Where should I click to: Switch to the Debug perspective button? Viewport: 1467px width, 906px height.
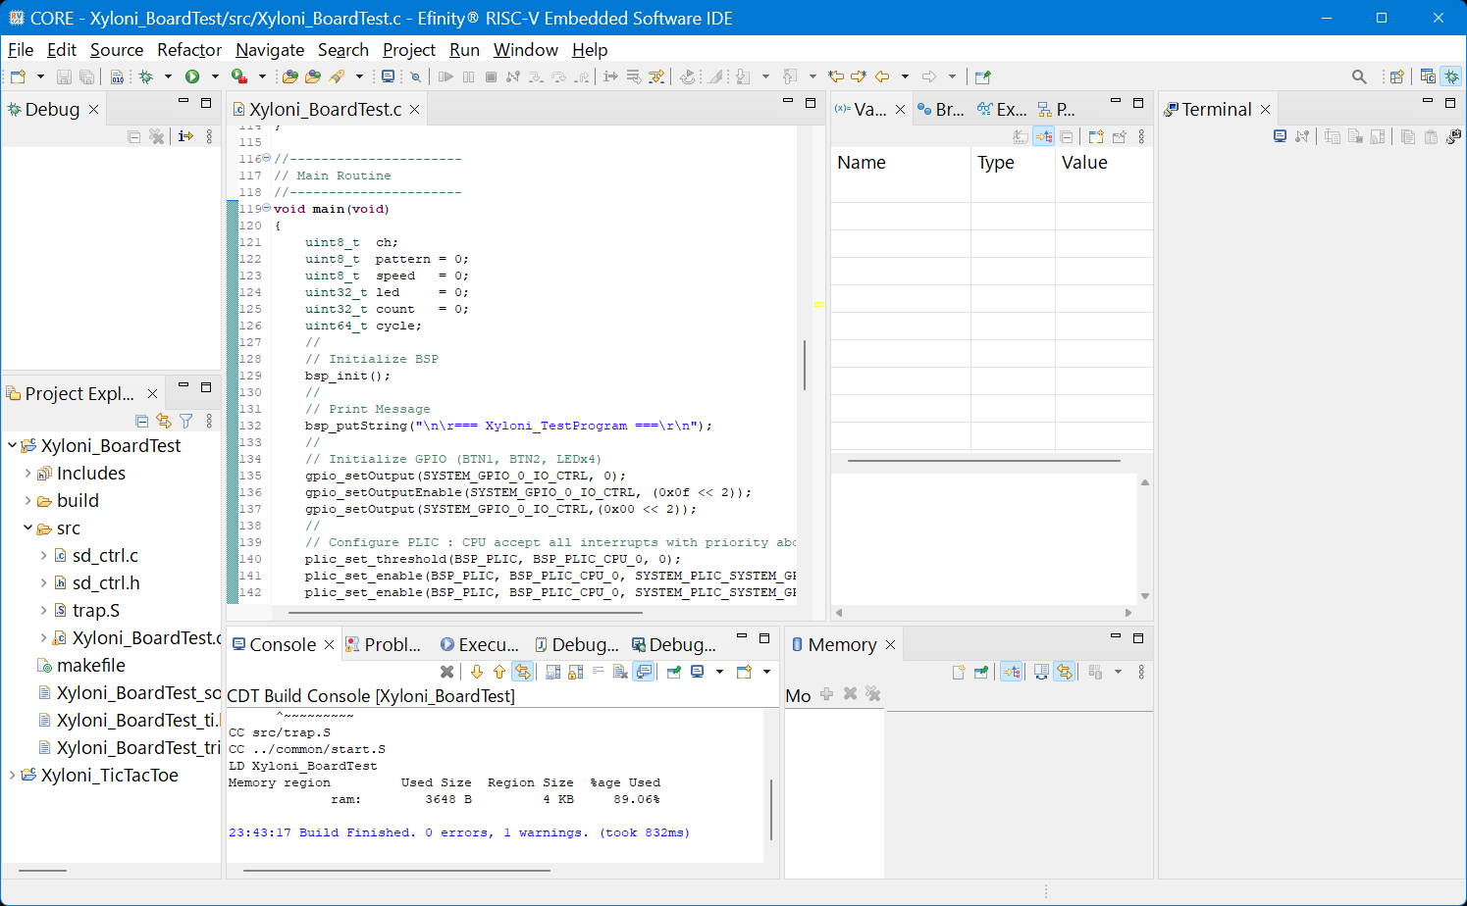click(x=1451, y=76)
